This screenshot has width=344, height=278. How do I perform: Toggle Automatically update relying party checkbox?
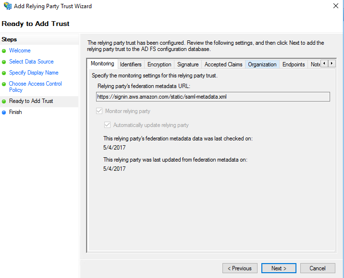coord(108,125)
